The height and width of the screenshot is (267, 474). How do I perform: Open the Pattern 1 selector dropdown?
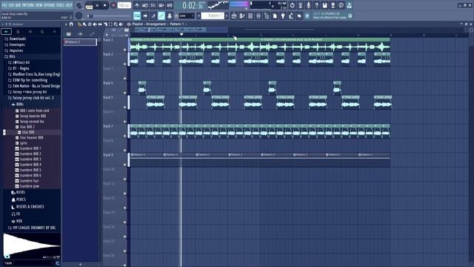[213, 16]
